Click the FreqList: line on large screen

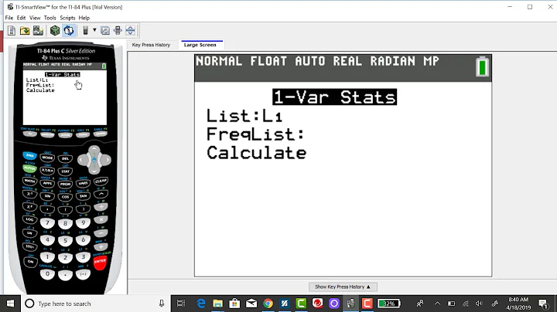255,134
